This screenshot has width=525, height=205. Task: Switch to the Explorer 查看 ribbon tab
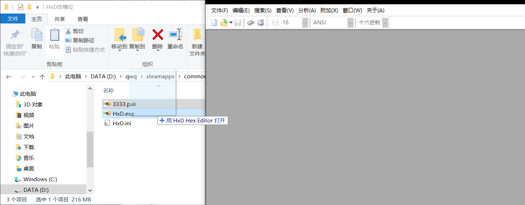tap(83, 19)
